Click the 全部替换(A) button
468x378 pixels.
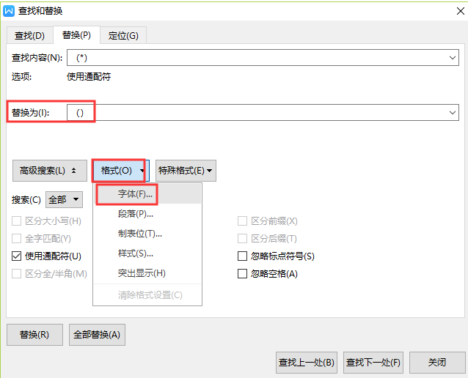(97, 335)
